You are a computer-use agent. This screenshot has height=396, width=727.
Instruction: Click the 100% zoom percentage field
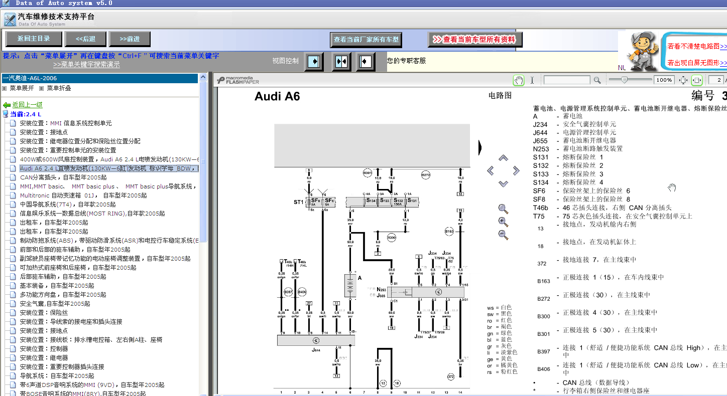pos(664,80)
